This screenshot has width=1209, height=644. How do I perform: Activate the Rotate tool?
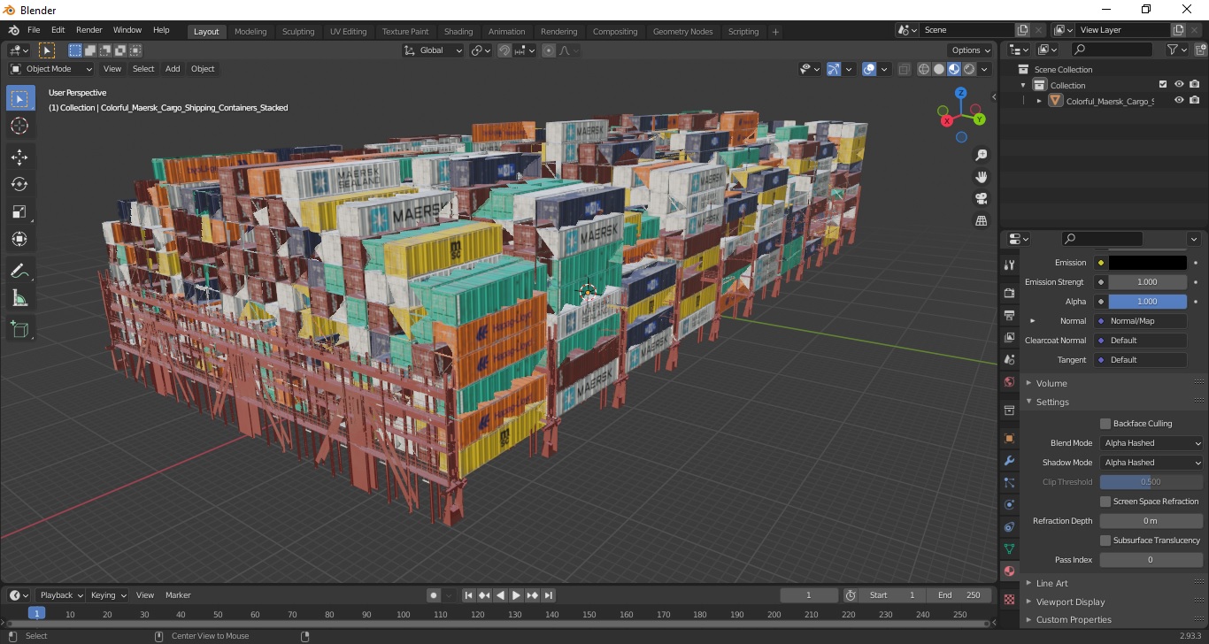19,184
